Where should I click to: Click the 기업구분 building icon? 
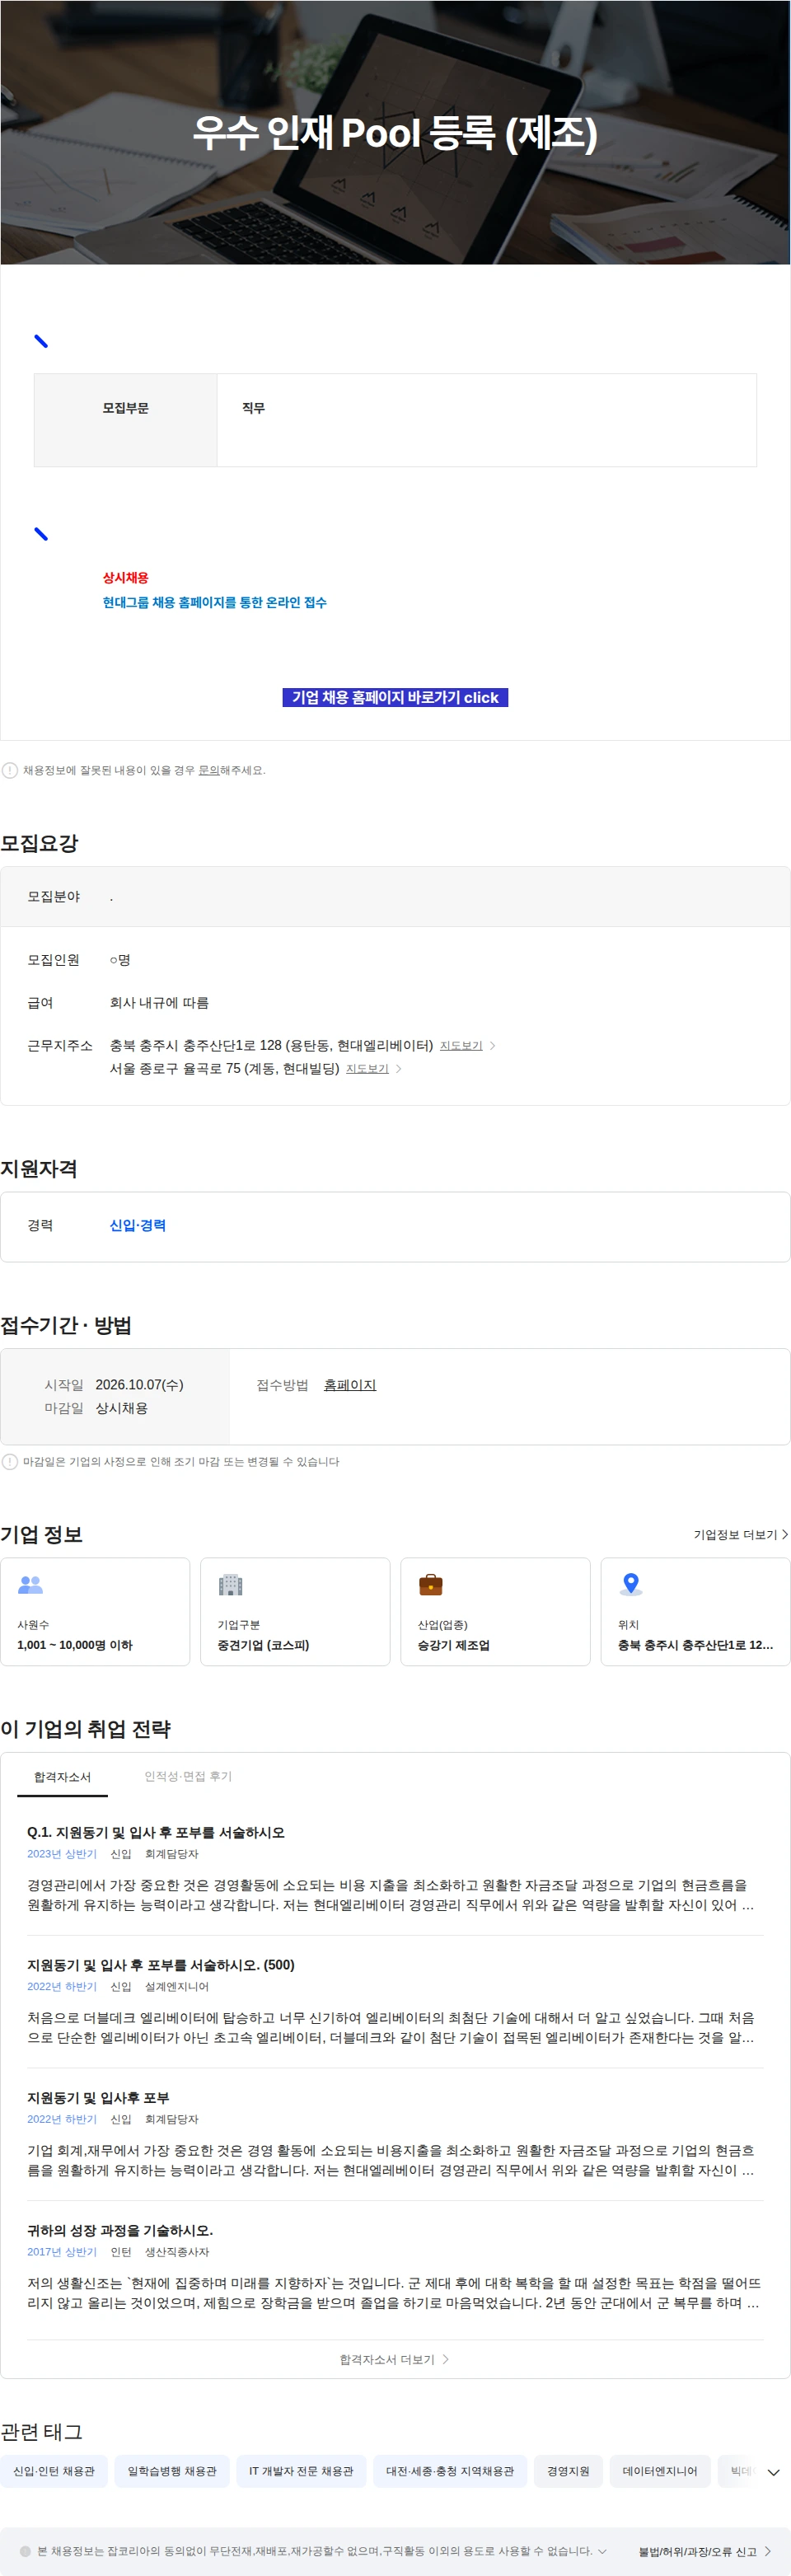pyautogui.click(x=231, y=1584)
